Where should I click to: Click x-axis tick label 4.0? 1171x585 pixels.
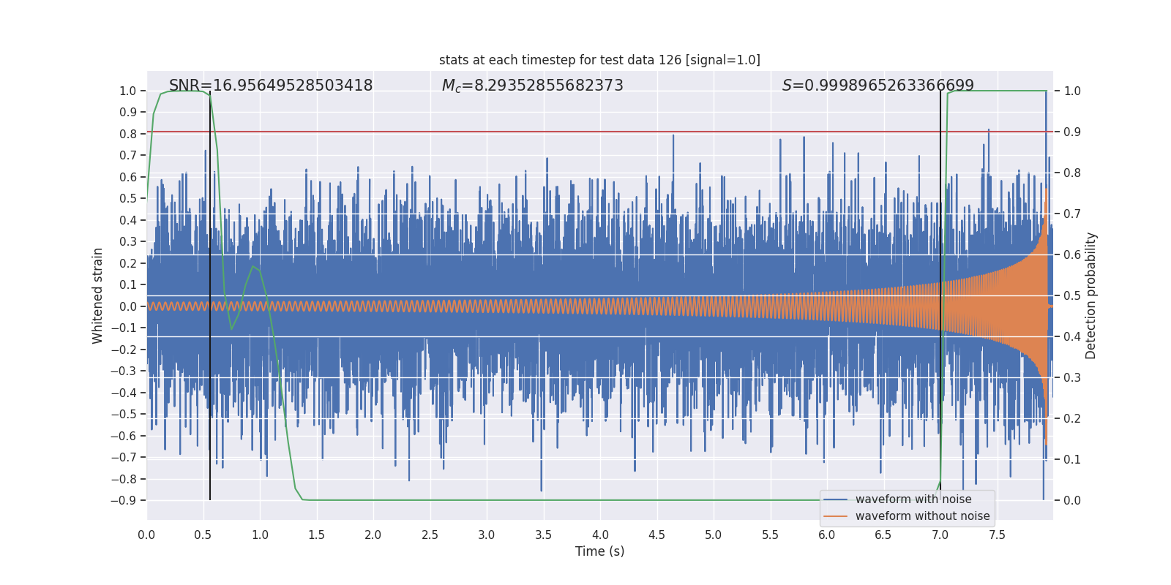(600, 535)
